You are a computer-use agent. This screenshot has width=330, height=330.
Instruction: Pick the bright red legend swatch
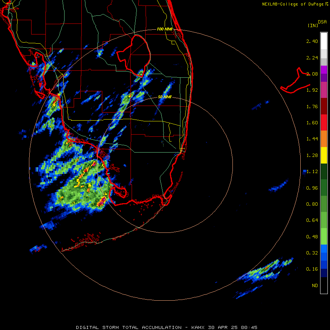tap(324, 122)
